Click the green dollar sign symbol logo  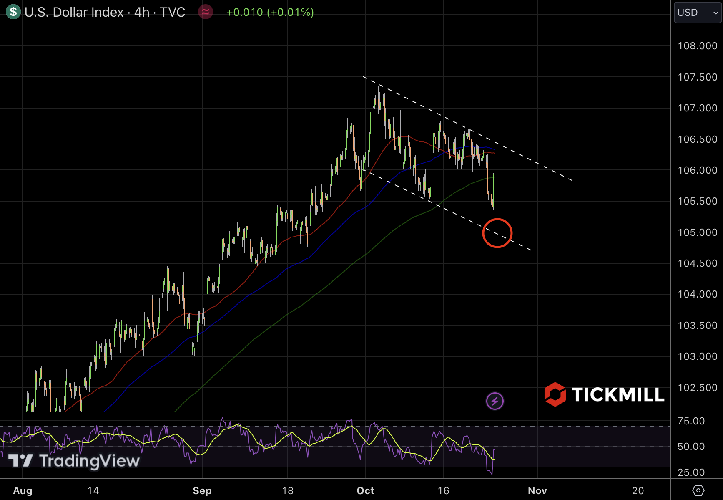pos(13,12)
